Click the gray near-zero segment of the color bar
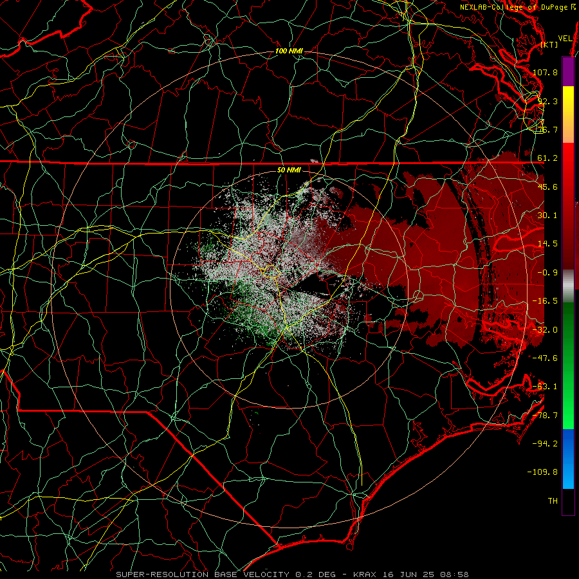579x579 pixels. coord(568,286)
